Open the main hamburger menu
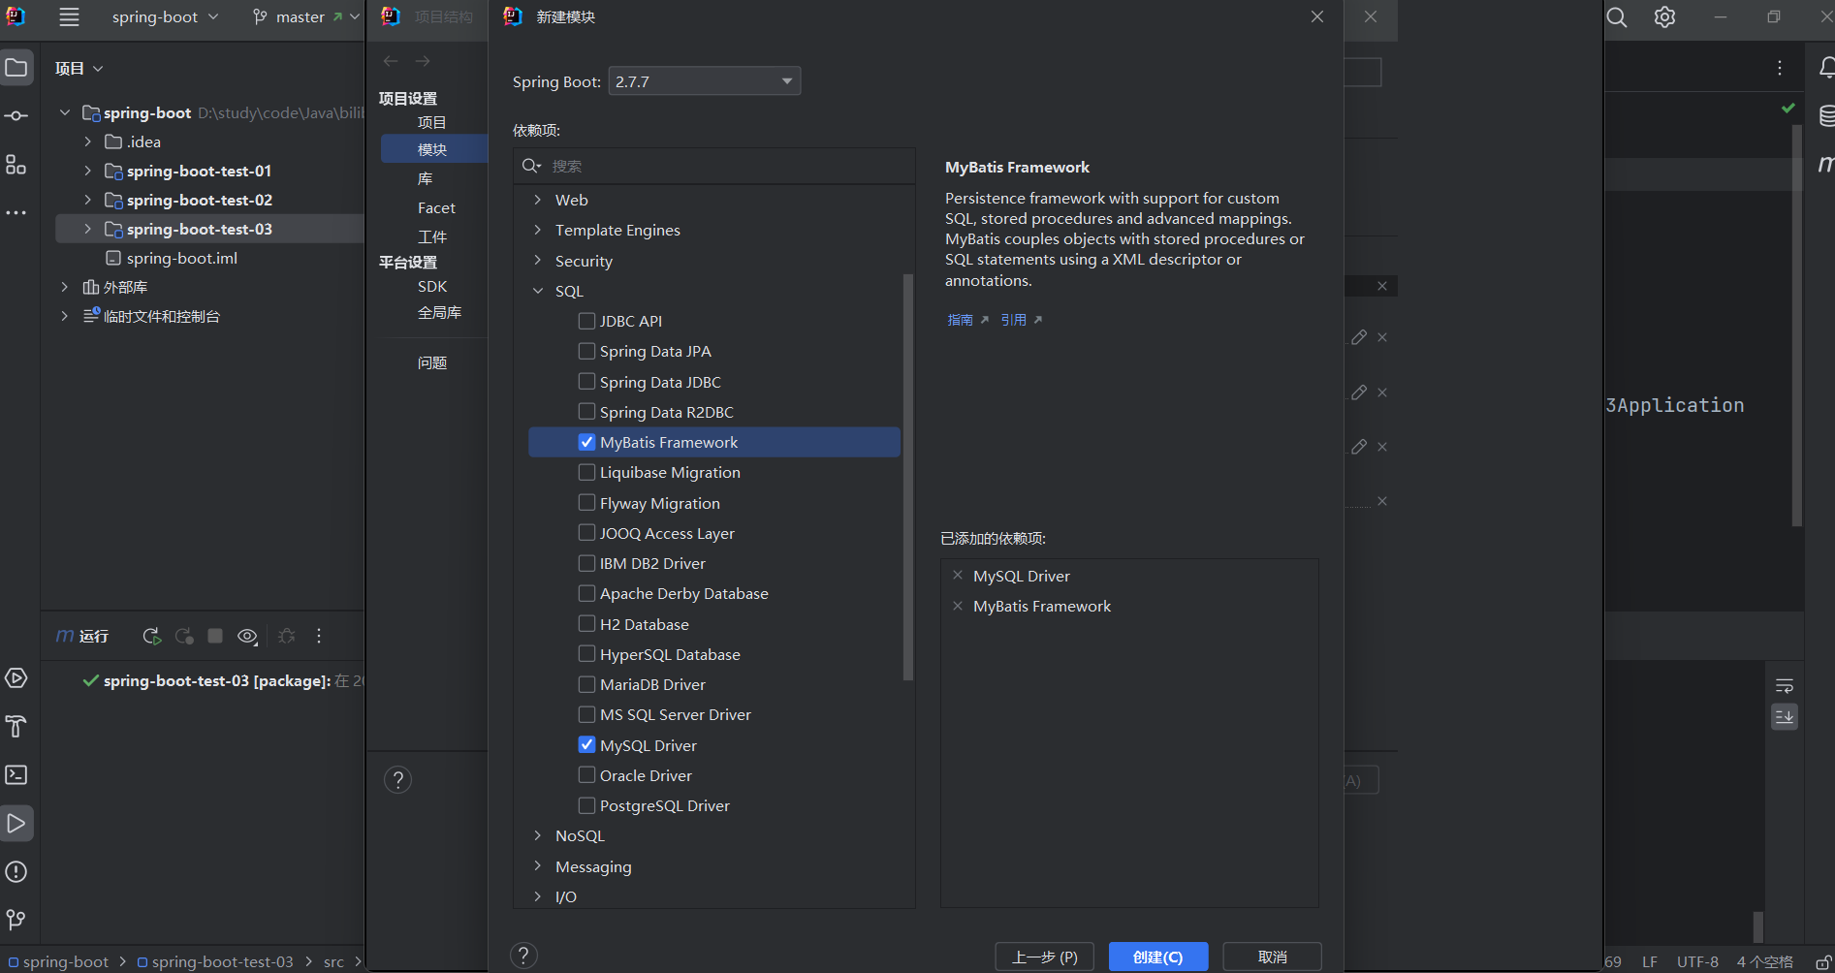1835x973 pixels. coord(69,16)
